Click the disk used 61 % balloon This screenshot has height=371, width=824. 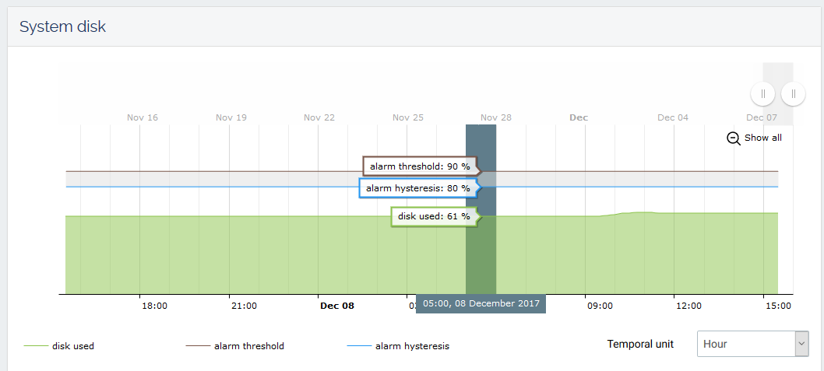click(x=434, y=216)
